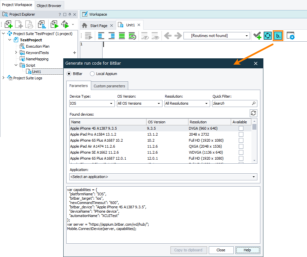Refresh the Found devices list
The height and width of the screenshot is (257, 307).
[x=253, y=113]
